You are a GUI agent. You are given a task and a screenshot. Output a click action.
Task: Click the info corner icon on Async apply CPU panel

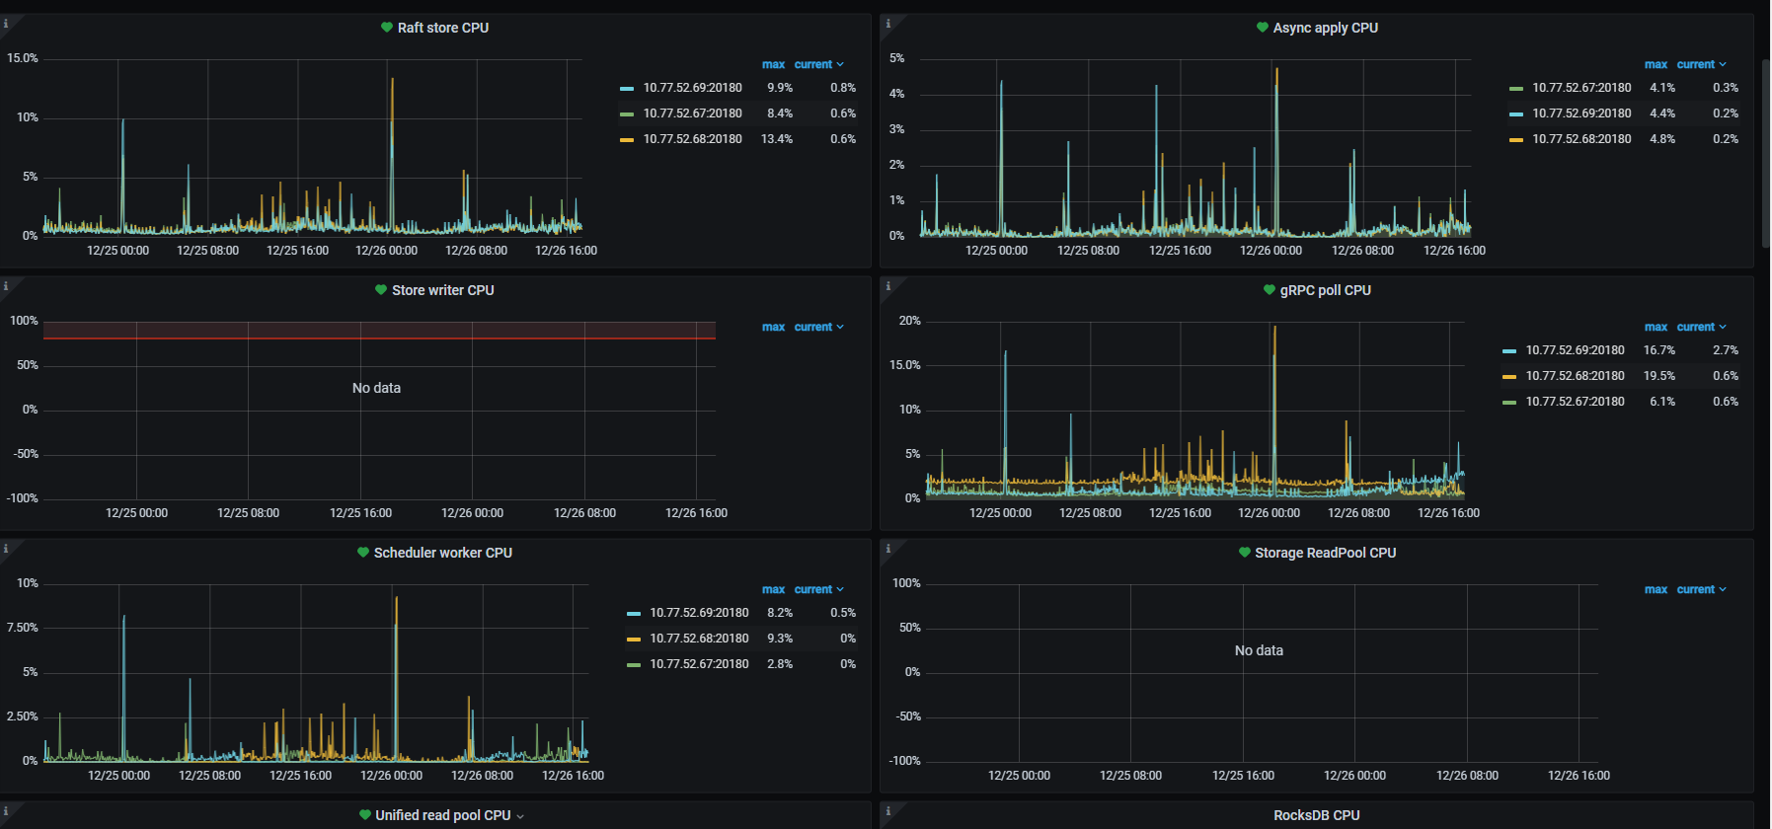pos(887,24)
